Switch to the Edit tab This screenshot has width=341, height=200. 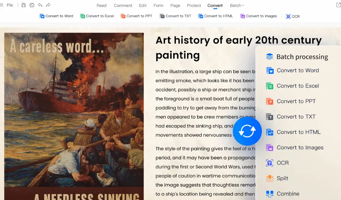point(143,5)
